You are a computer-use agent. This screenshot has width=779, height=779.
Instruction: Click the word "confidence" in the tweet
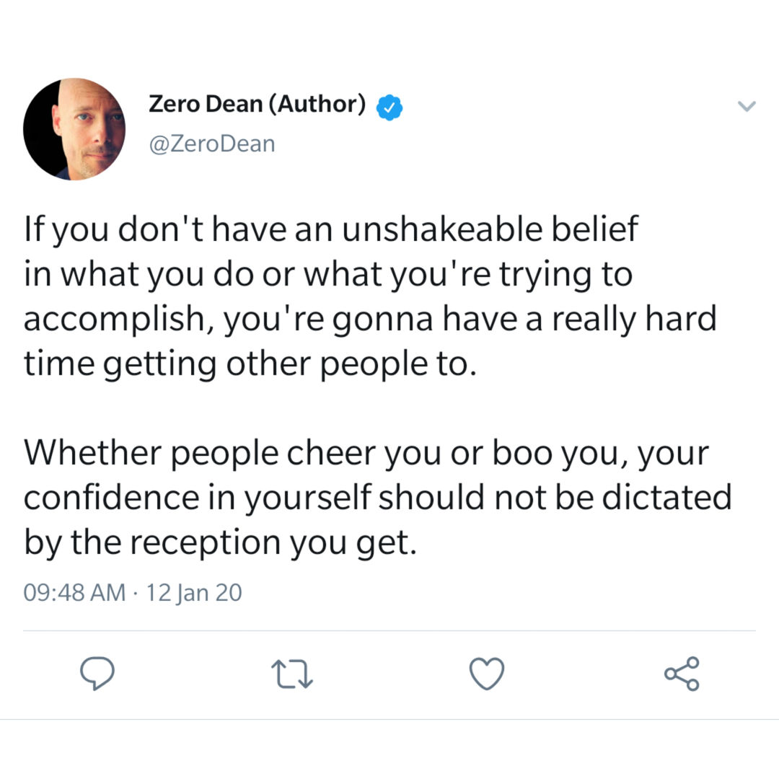(111, 497)
